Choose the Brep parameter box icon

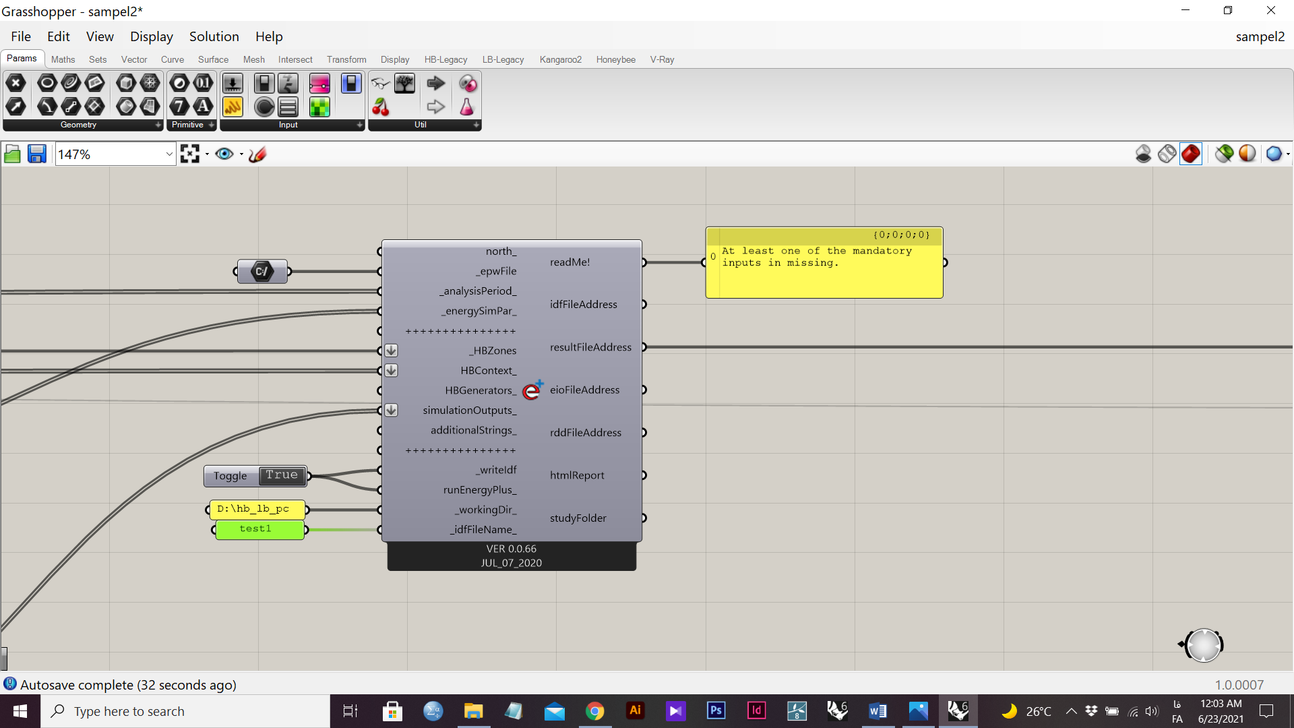126,84
